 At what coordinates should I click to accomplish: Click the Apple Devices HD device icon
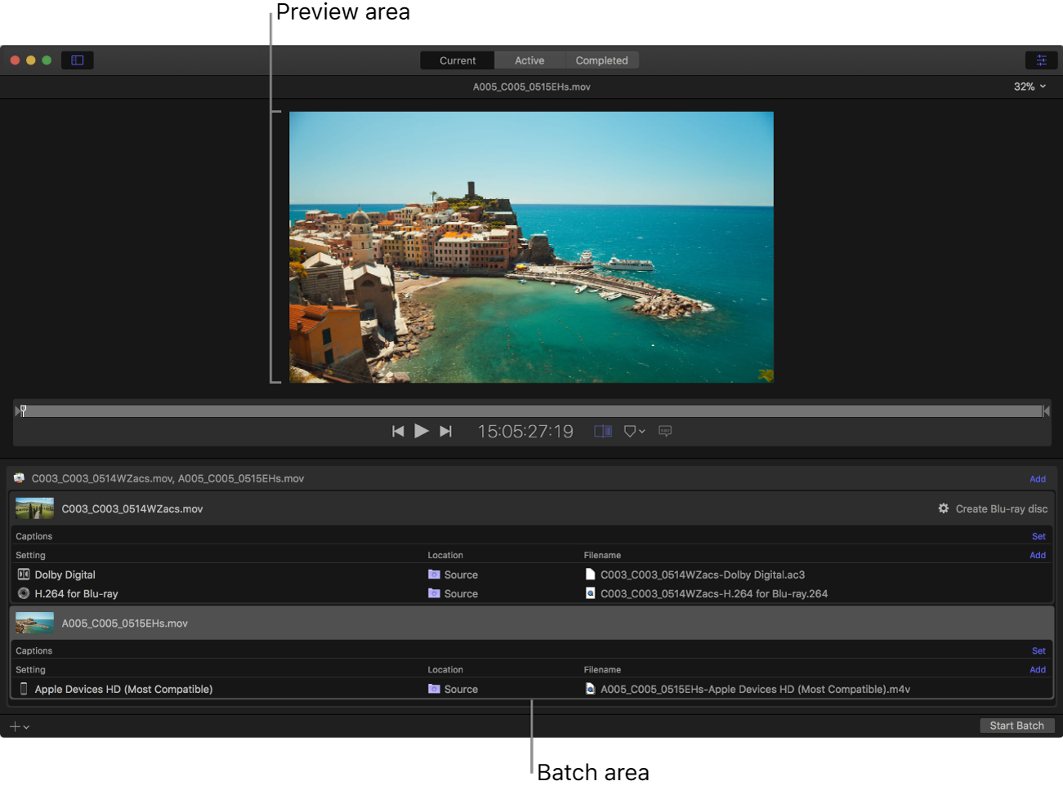click(x=22, y=688)
